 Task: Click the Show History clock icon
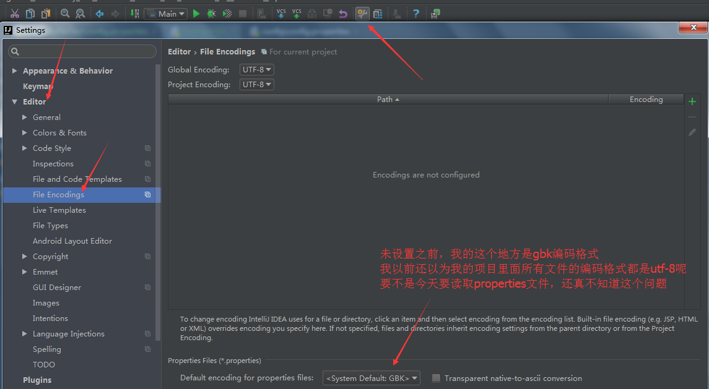point(328,14)
